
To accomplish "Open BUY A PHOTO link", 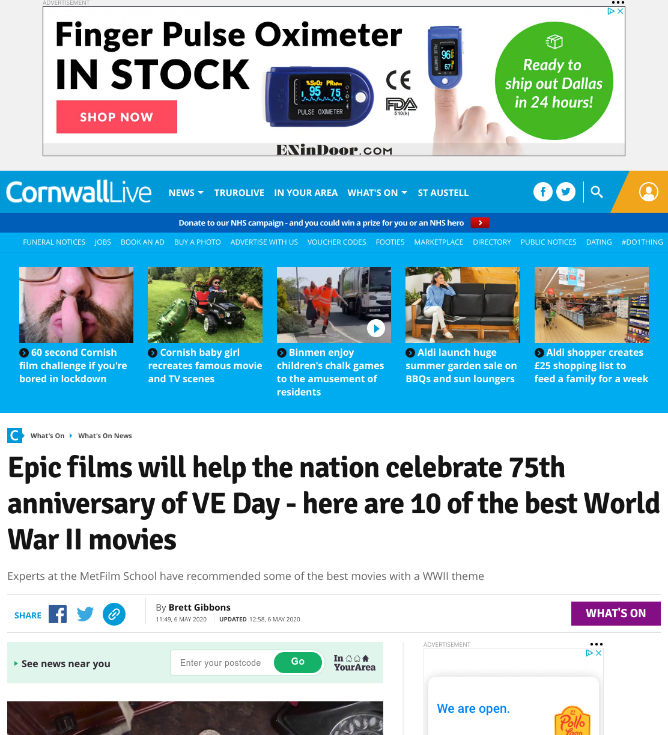I will (x=198, y=242).
